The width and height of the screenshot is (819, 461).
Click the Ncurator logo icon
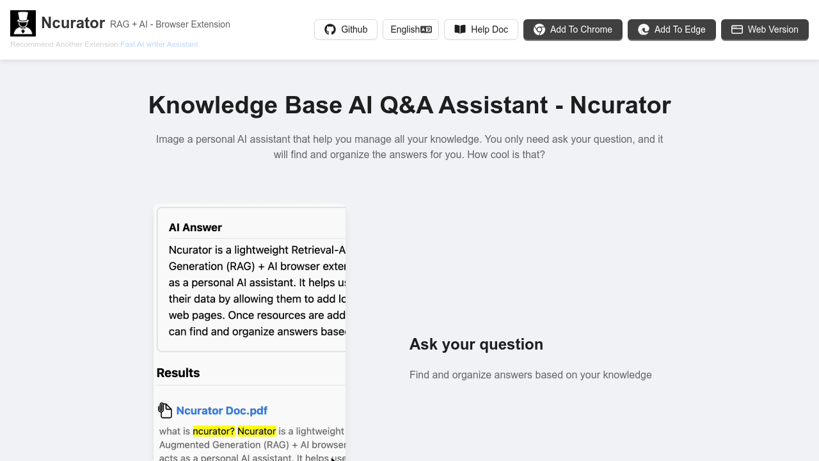tap(22, 23)
